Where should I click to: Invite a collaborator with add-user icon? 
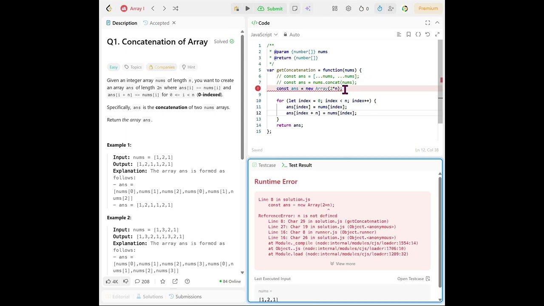click(x=391, y=8)
